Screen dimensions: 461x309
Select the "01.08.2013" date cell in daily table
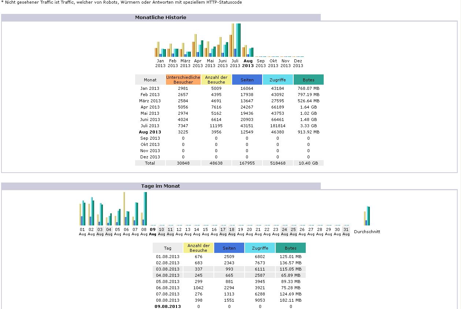pos(168,257)
